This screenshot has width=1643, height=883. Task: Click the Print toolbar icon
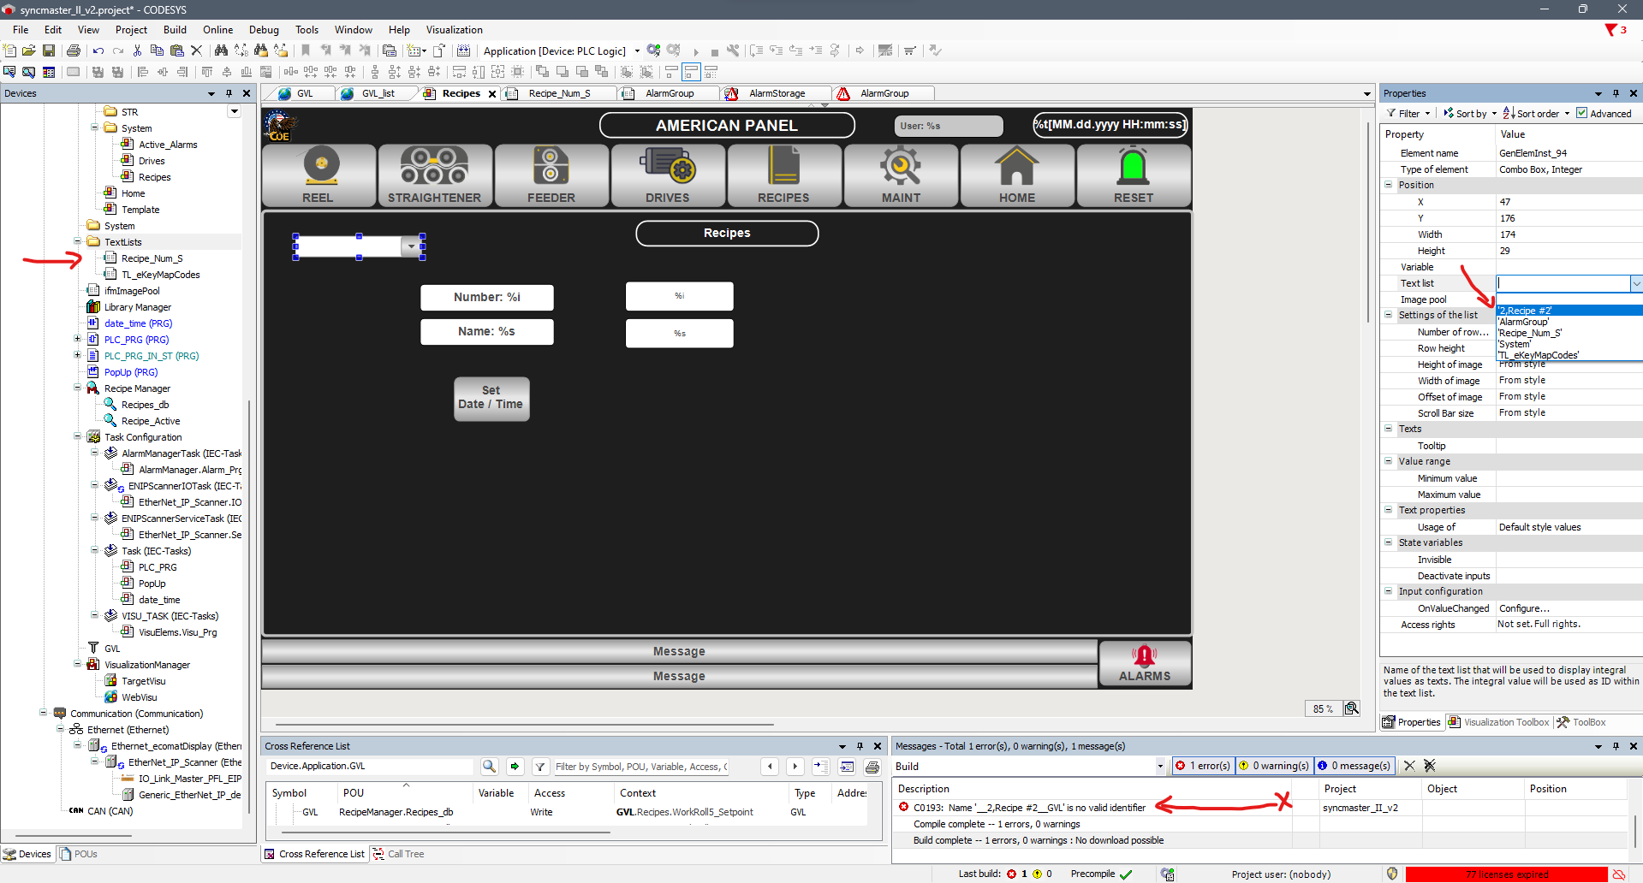(x=74, y=50)
